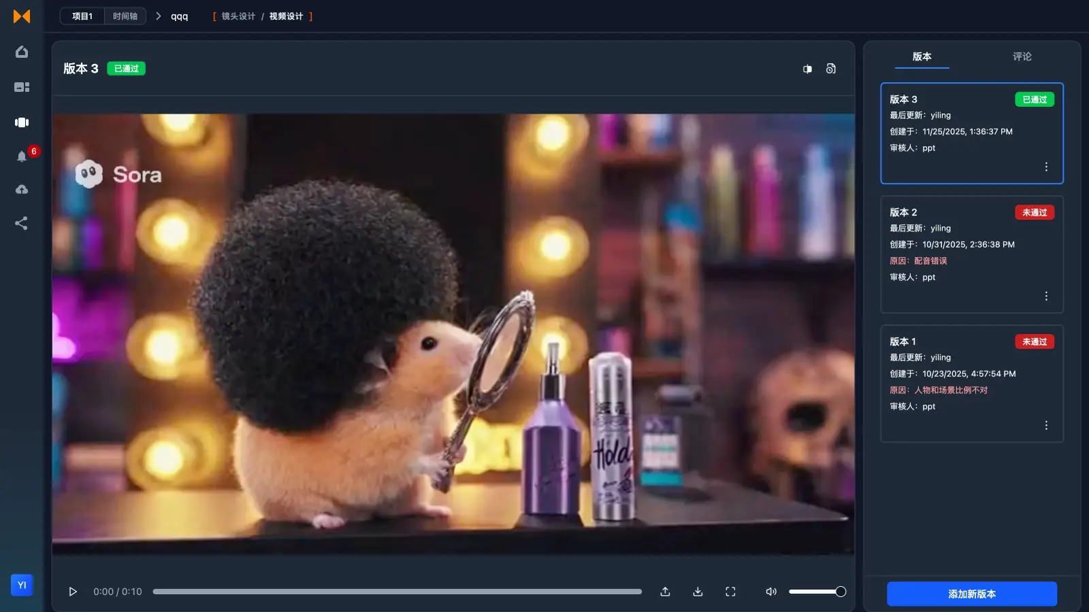Open options menu for 版本 1 card
The image size is (1089, 612).
[1046, 424]
